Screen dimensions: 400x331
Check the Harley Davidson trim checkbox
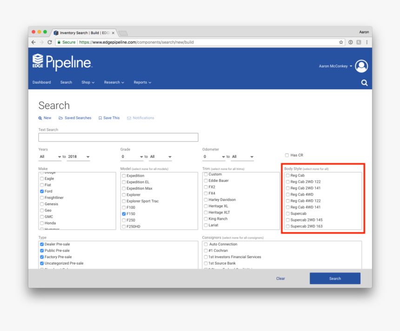[x=206, y=200]
